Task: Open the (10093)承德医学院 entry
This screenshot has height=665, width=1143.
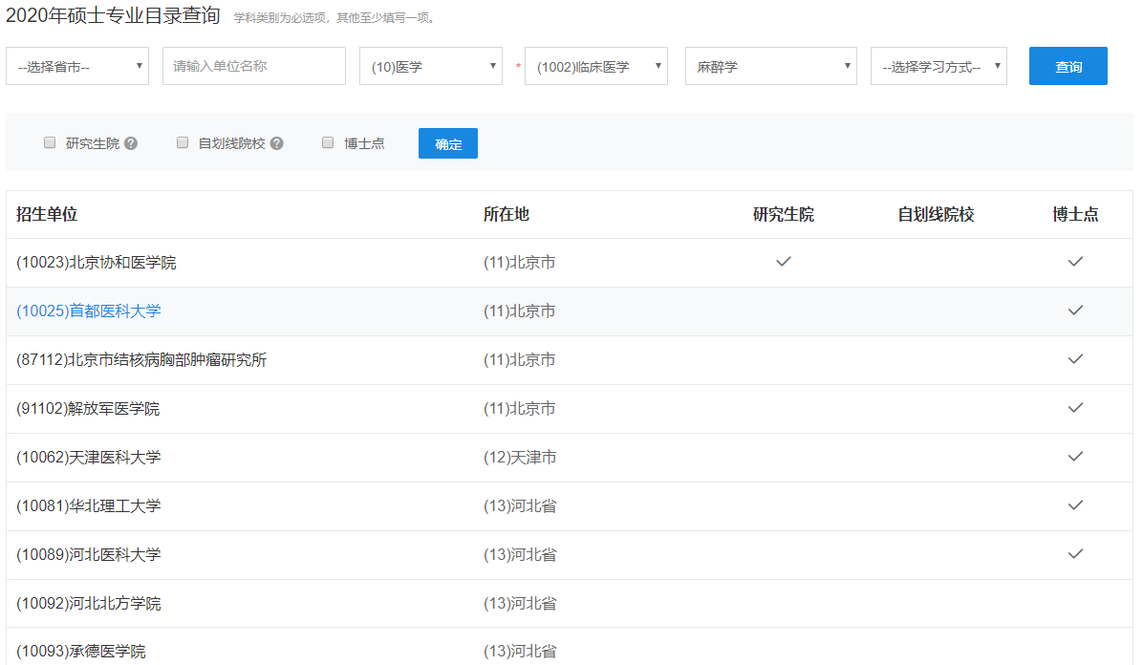Action: coord(81,652)
